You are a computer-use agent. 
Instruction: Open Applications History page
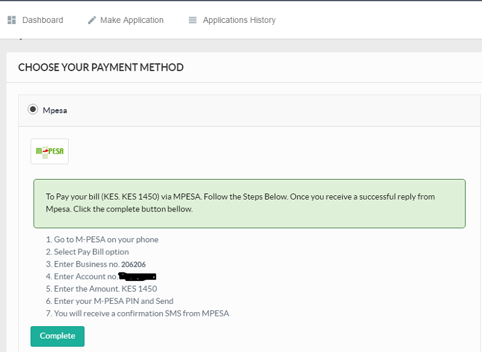pyautogui.click(x=232, y=20)
